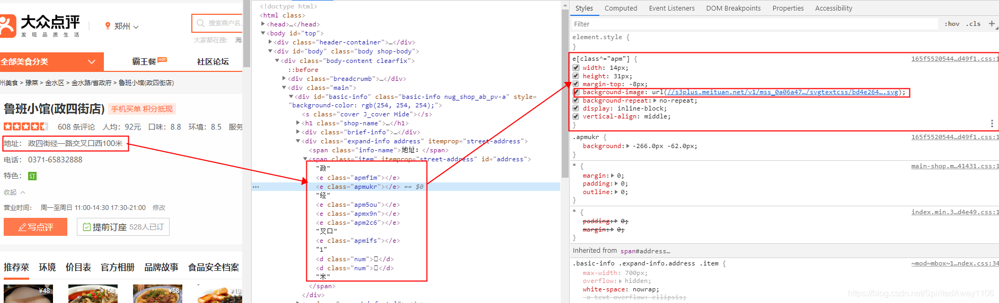Screen dimensions: 999x303
Task: Toggle the :hov element state button
Action: (952, 24)
